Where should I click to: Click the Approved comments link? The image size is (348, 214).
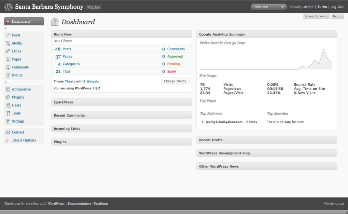coord(175,56)
